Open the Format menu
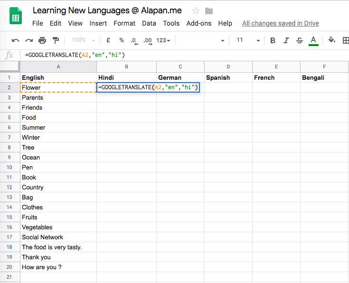This screenshot has height=283, width=349. point(124,23)
